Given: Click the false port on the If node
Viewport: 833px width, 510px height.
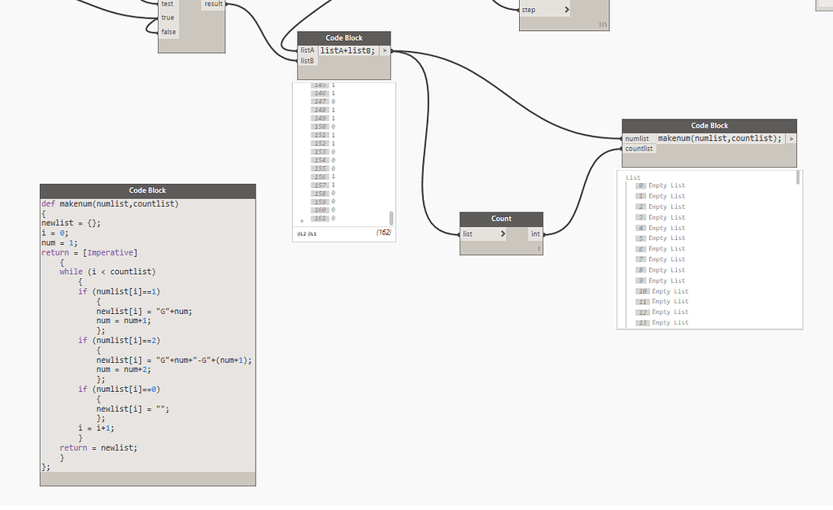Looking at the screenshot, I should pos(167,31).
